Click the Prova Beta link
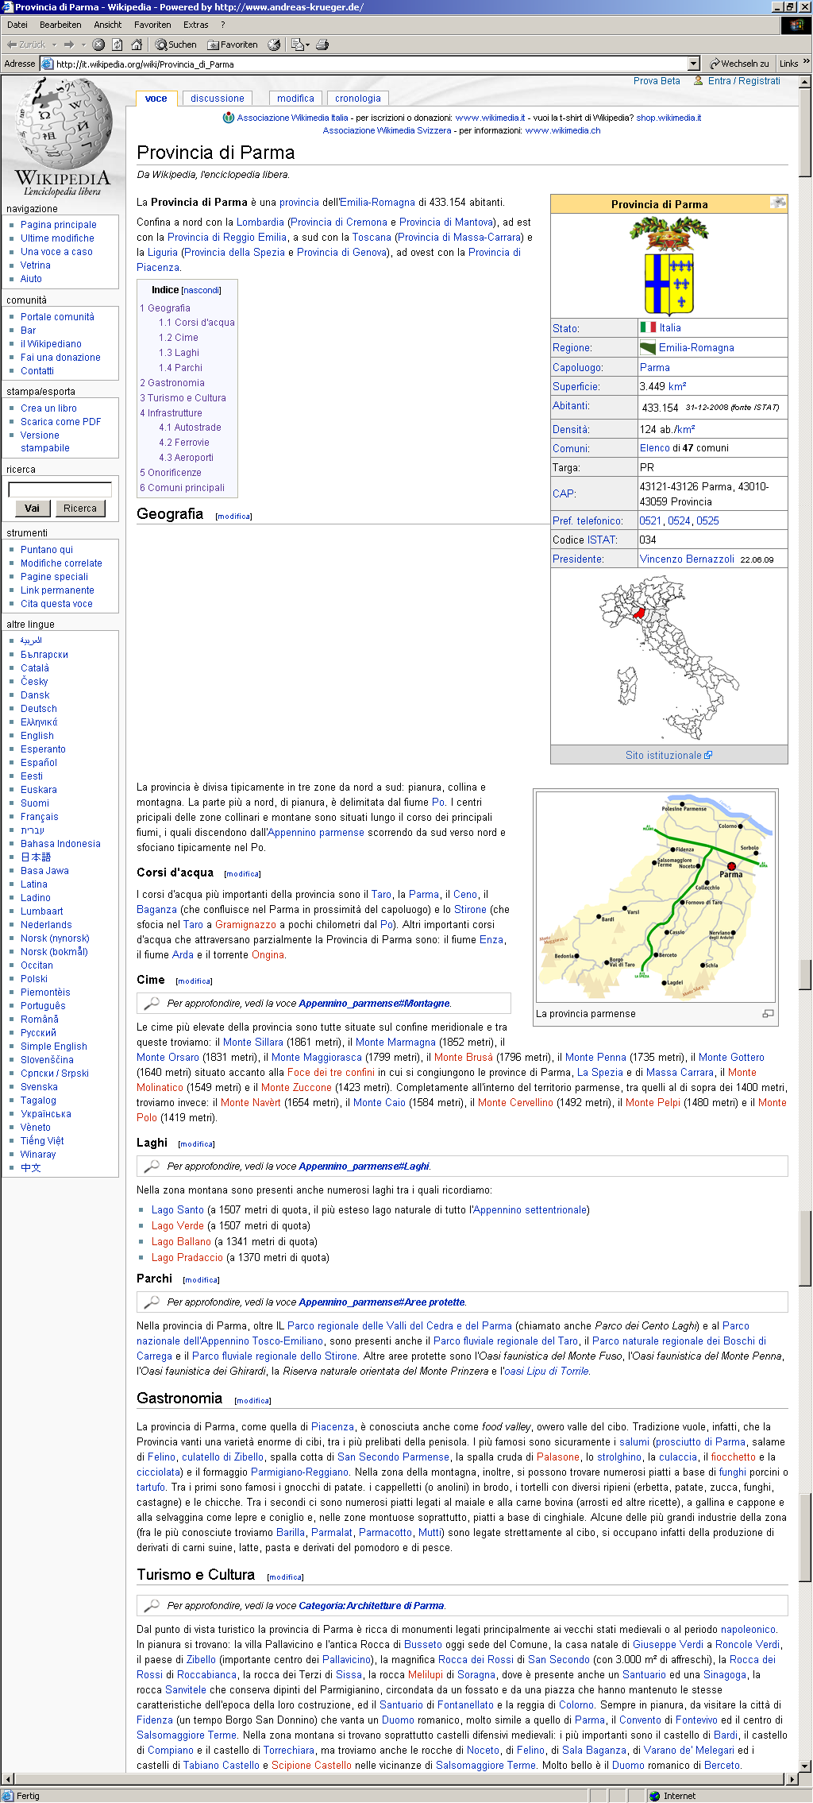This screenshot has width=813, height=1803. pyautogui.click(x=657, y=81)
